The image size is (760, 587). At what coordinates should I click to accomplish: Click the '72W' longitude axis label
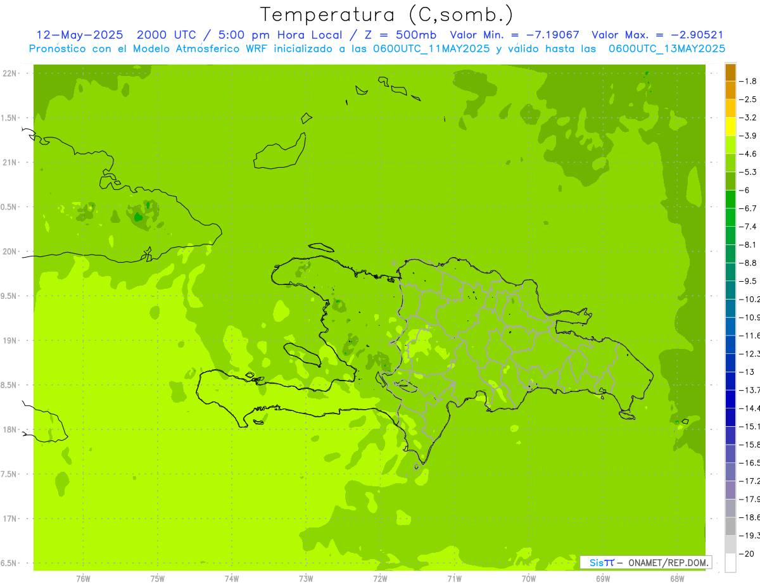tap(380, 579)
